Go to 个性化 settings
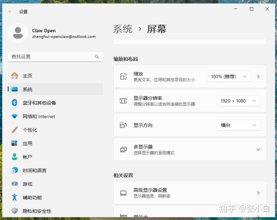The image size is (277, 220). (56, 130)
